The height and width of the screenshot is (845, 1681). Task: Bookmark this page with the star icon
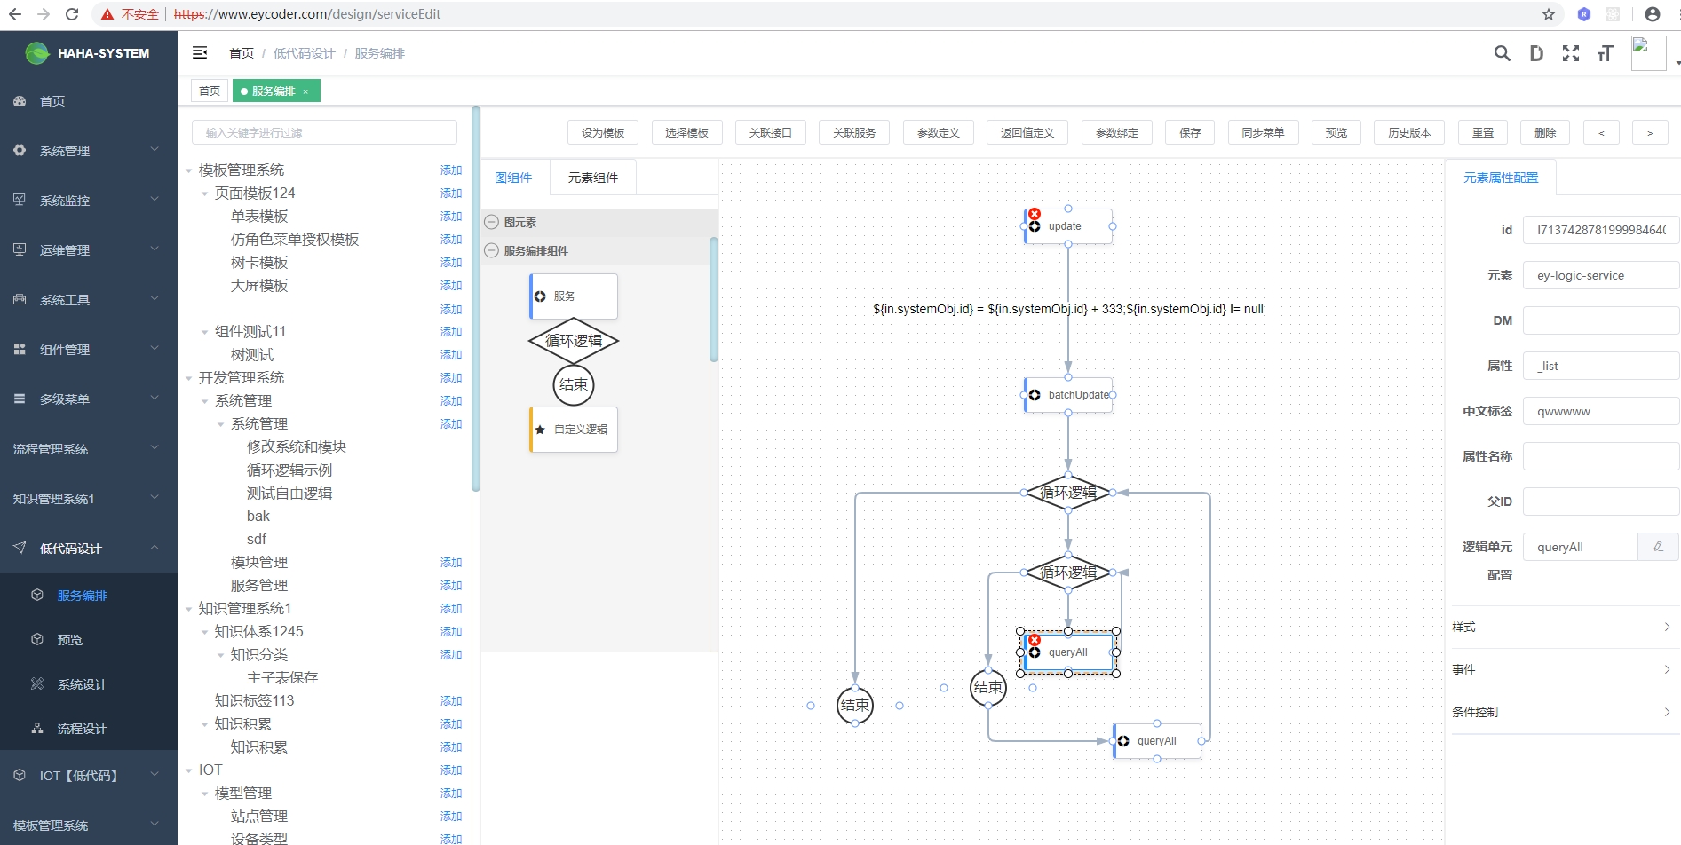(x=1549, y=14)
